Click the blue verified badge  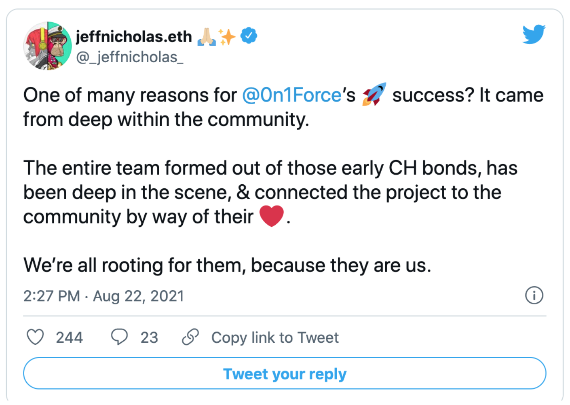(x=248, y=35)
